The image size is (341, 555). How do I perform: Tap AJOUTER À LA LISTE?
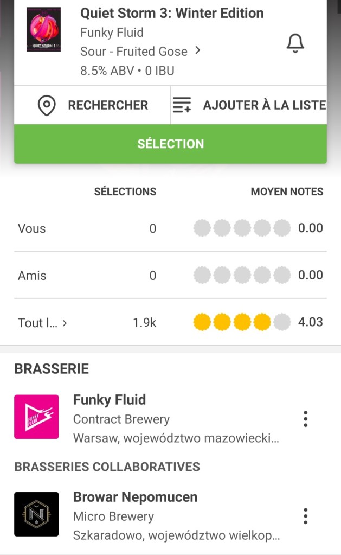[264, 105]
